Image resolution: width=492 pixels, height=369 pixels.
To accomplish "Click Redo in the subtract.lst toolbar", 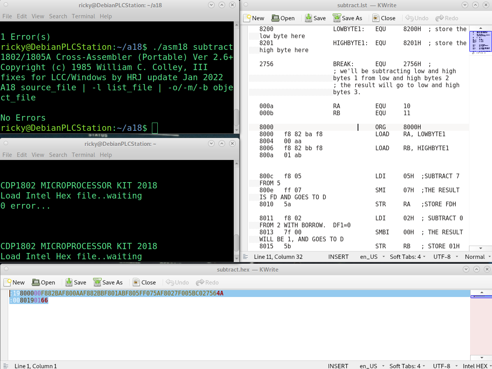I will [x=447, y=18].
